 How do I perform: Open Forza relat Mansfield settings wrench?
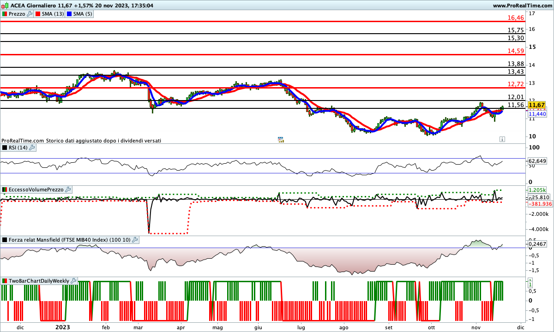coord(135,240)
